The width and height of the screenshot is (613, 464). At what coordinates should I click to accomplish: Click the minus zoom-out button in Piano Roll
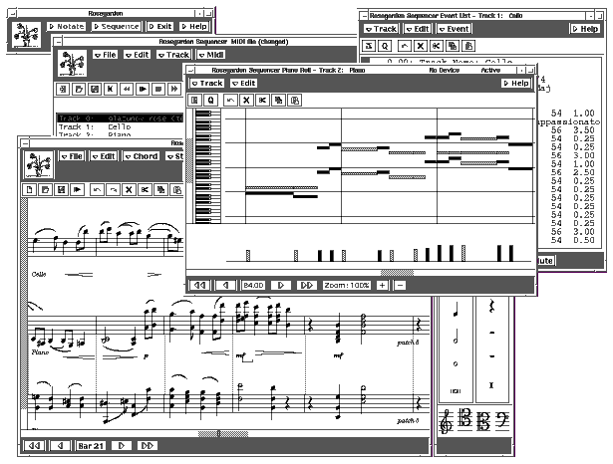[400, 286]
